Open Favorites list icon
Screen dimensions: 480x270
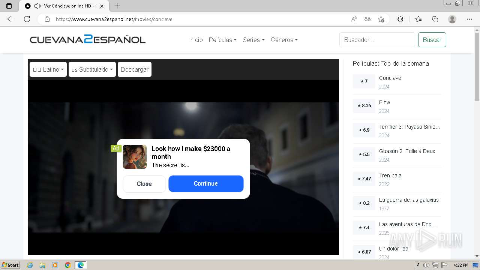pyautogui.click(x=418, y=19)
